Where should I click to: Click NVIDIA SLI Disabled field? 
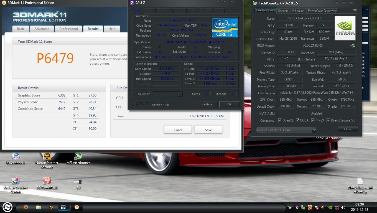click(x=316, y=113)
